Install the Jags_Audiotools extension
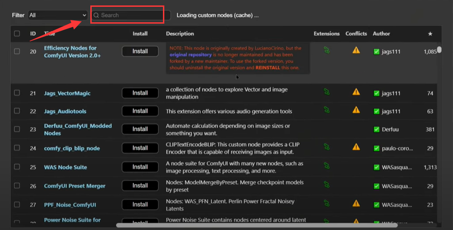Image resolution: width=453 pixels, height=230 pixels. [x=140, y=111]
